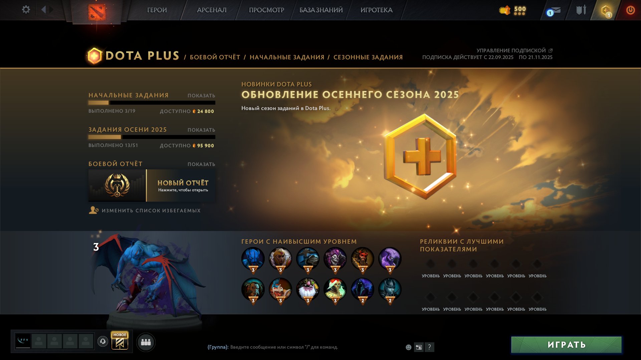Open the АРСЕНАЛ menu tab

(212, 10)
